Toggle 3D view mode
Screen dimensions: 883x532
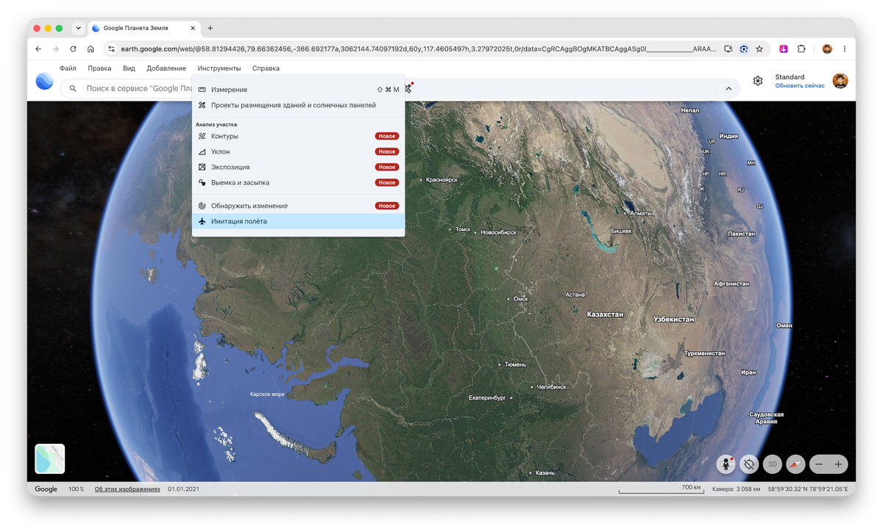click(x=772, y=464)
